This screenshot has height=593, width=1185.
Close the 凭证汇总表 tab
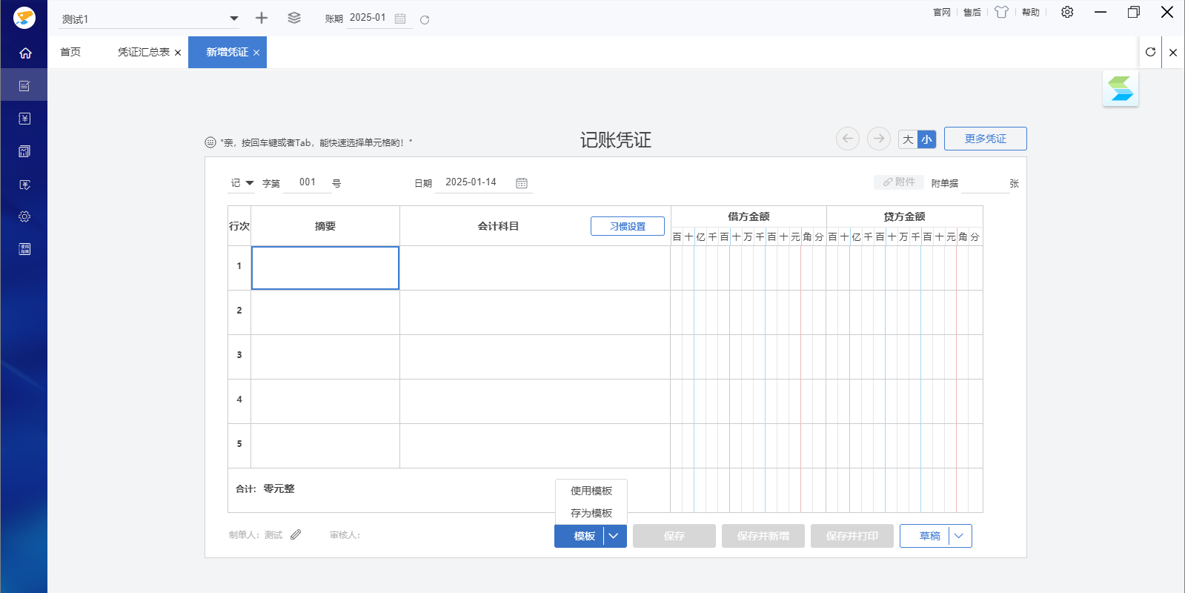(x=178, y=53)
